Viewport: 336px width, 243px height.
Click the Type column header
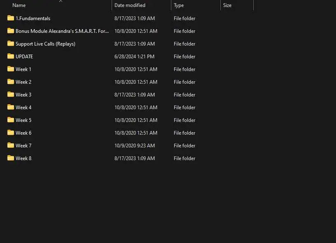tap(179, 5)
